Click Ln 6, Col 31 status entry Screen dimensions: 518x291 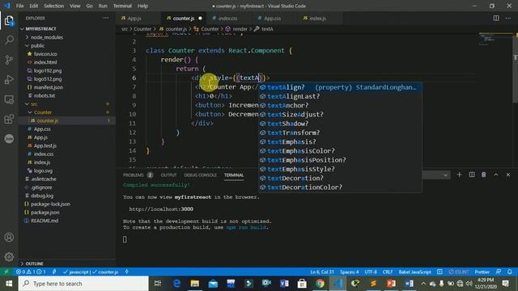[x=322, y=272]
